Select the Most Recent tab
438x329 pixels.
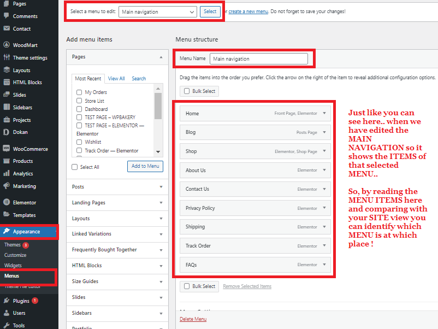pos(88,79)
